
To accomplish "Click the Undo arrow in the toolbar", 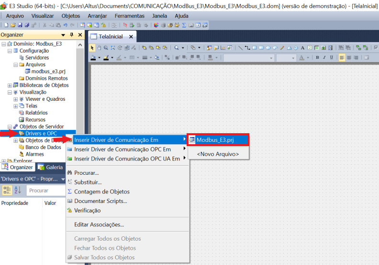I will (x=65, y=25).
